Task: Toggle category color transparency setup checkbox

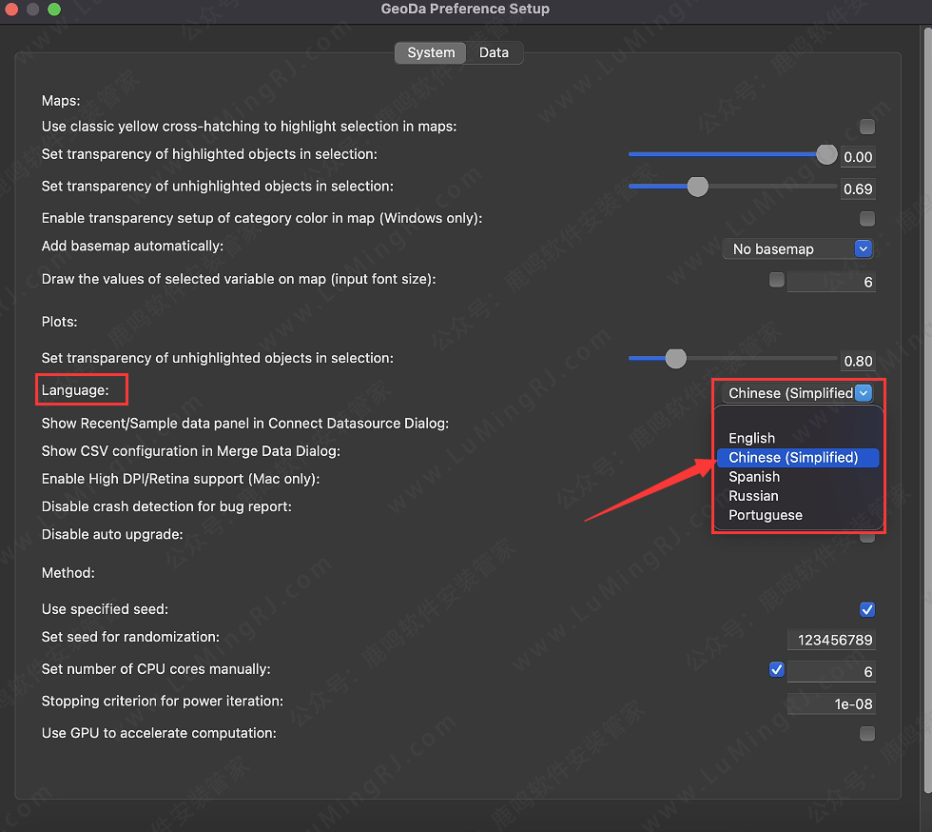Action: click(x=866, y=219)
